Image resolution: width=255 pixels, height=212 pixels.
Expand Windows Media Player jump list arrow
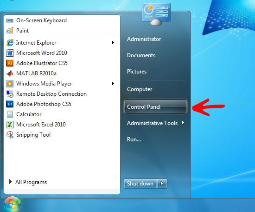(x=113, y=84)
